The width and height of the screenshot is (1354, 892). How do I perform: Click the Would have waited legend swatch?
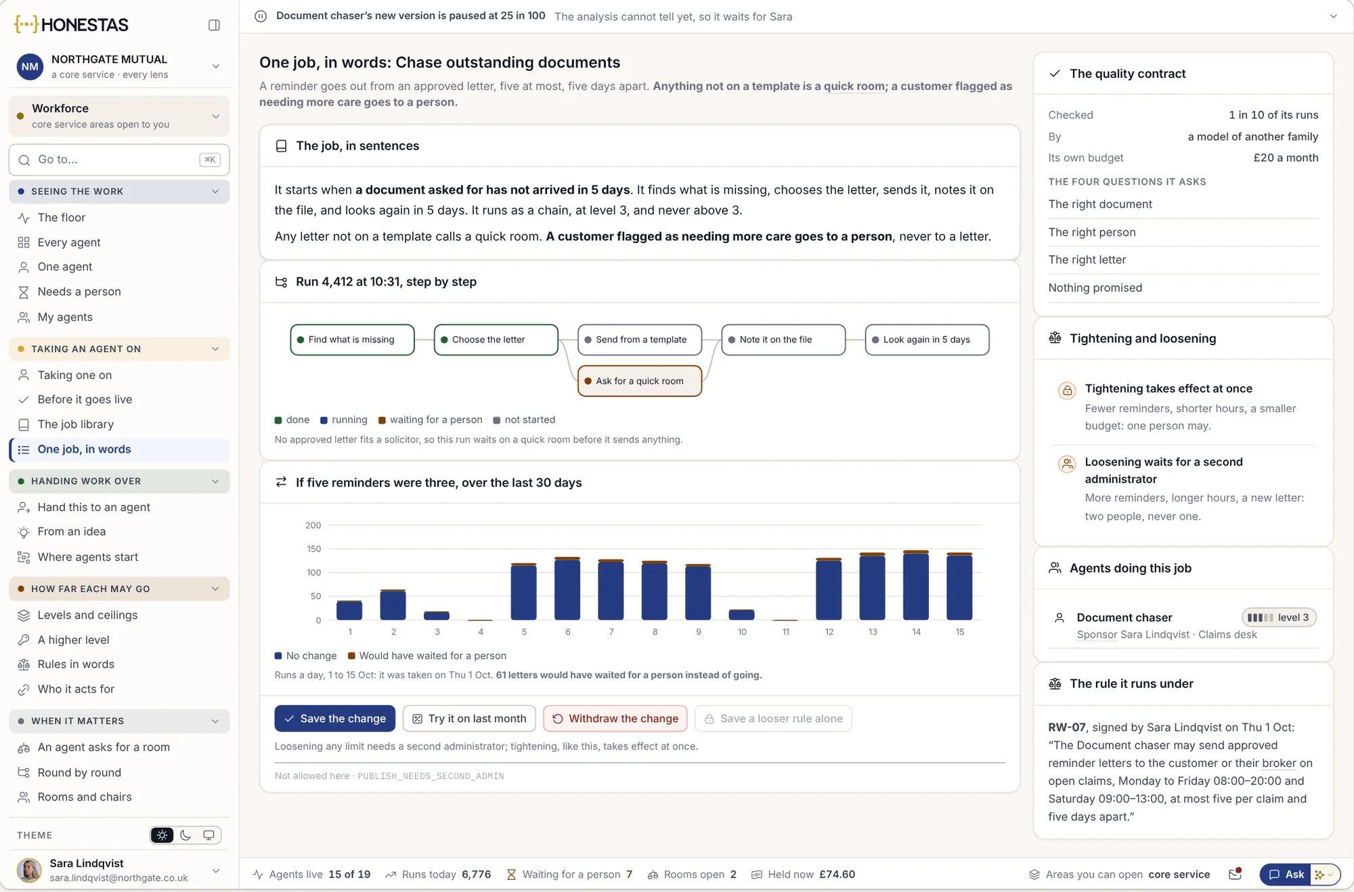click(x=351, y=656)
